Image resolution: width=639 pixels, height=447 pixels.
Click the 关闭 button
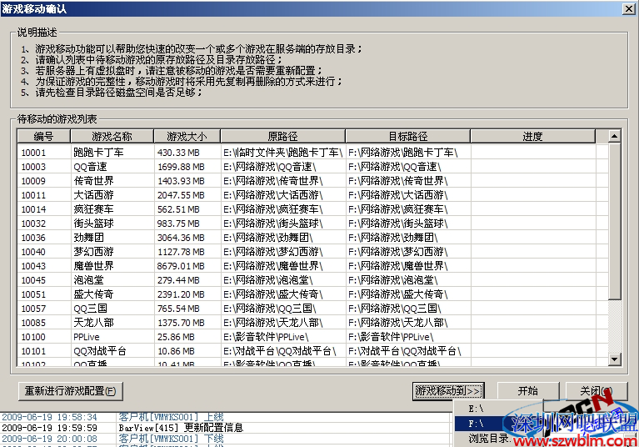pyautogui.click(x=597, y=391)
